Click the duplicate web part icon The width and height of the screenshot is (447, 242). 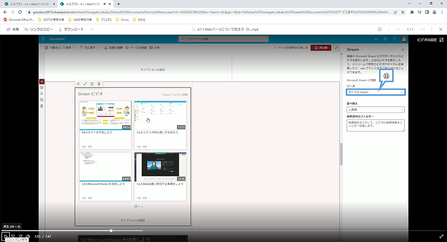point(92,84)
